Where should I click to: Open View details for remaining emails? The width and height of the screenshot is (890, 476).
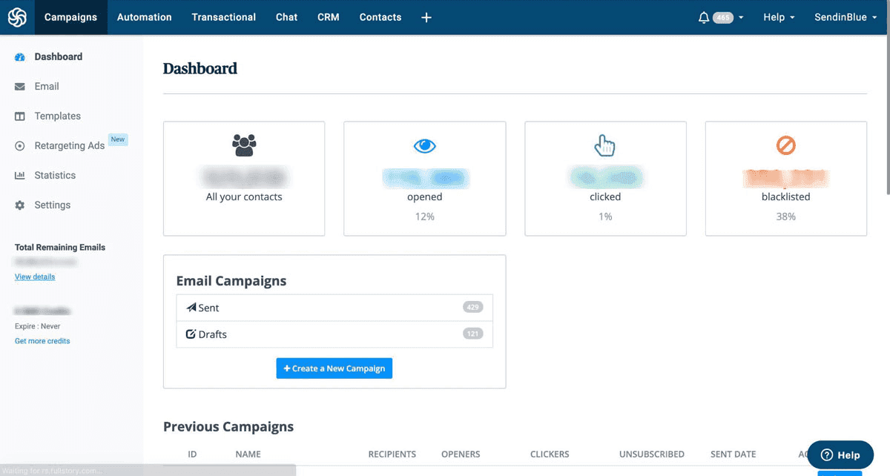click(x=34, y=277)
